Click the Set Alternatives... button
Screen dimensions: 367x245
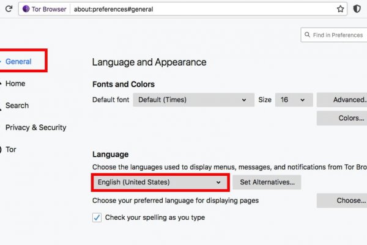pos(267,182)
